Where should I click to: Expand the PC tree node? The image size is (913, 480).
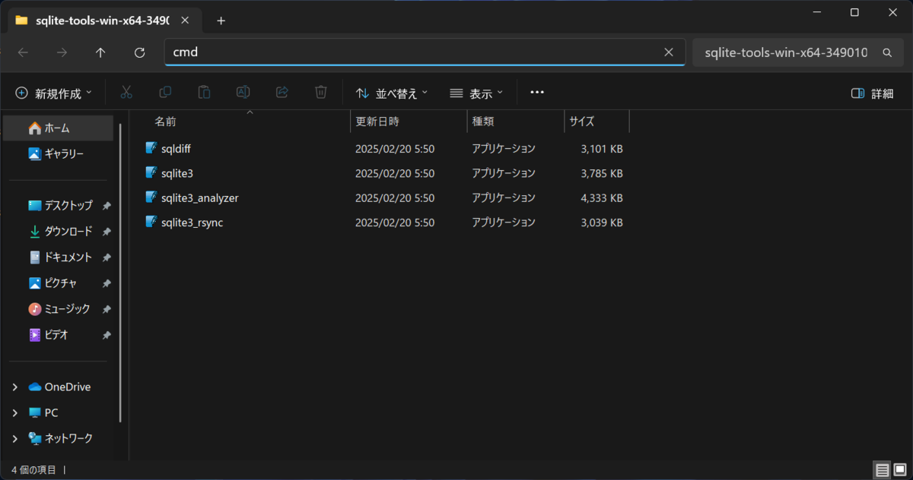click(14, 413)
